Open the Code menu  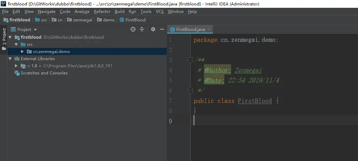point(65,12)
